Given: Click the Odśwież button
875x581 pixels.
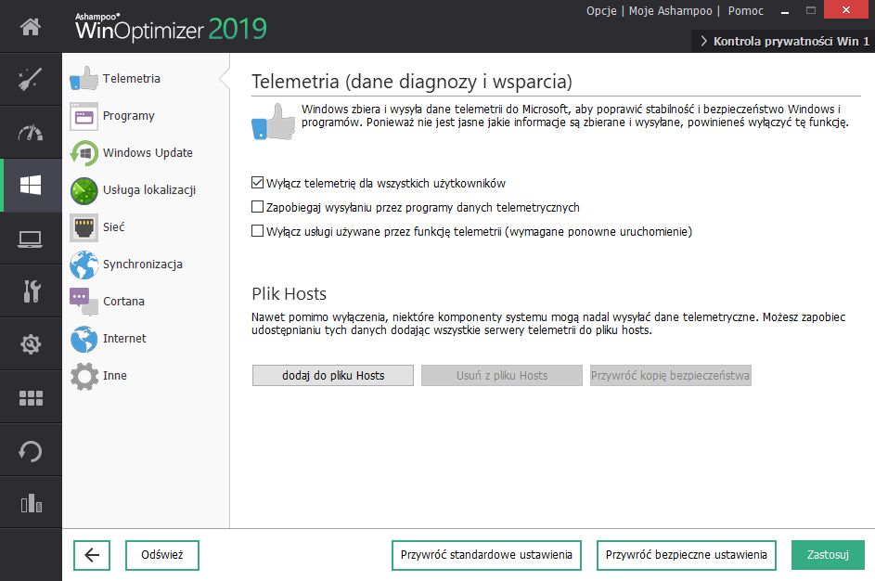Looking at the screenshot, I should (x=161, y=555).
